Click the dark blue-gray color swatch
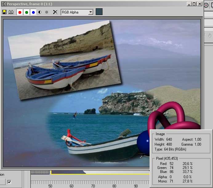 click(99, 12)
